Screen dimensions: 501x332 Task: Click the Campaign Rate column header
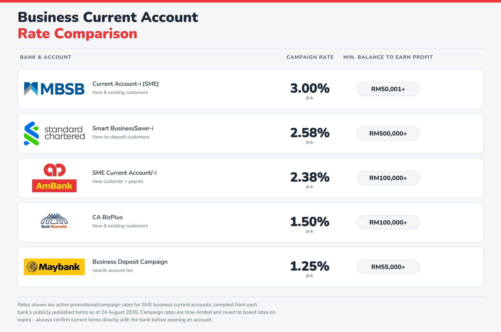click(310, 57)
